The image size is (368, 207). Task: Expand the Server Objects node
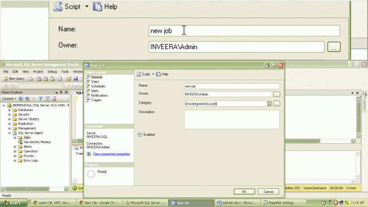10,119
